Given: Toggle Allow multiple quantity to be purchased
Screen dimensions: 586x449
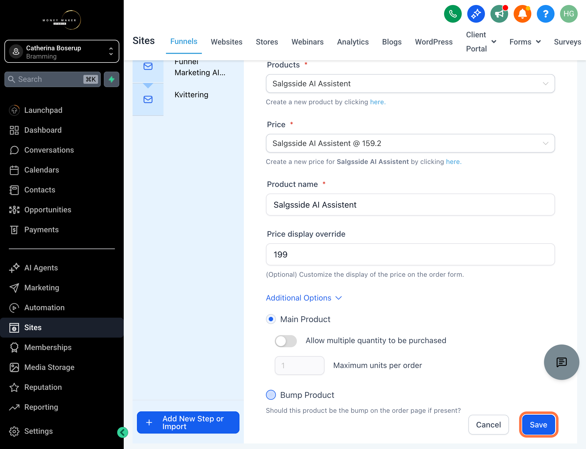Looking at the screenshot, I should pyautogui.click(x=286, y=341).
